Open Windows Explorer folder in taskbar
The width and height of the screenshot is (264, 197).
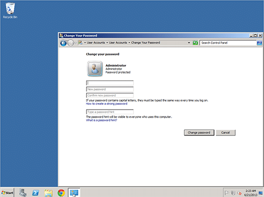(49, 193)
